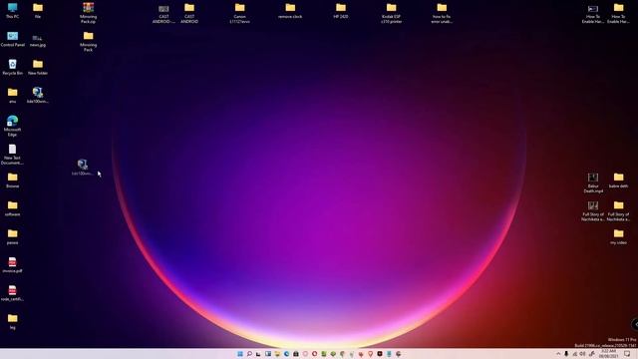Select the invoice.pdf file
Viewport: 638px width, 359px height.
12,265
